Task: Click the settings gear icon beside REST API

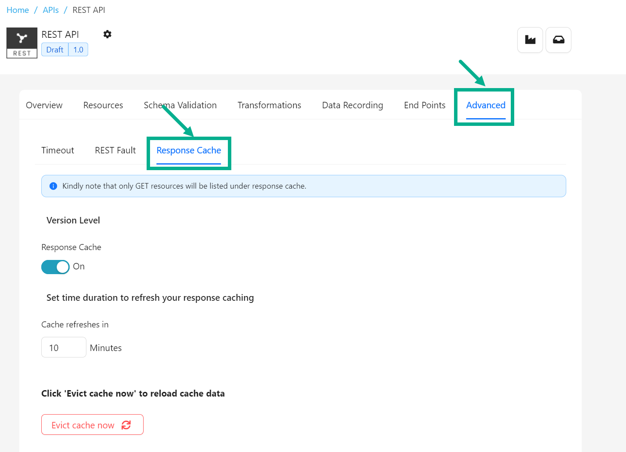Action: (x=107, y=34)
